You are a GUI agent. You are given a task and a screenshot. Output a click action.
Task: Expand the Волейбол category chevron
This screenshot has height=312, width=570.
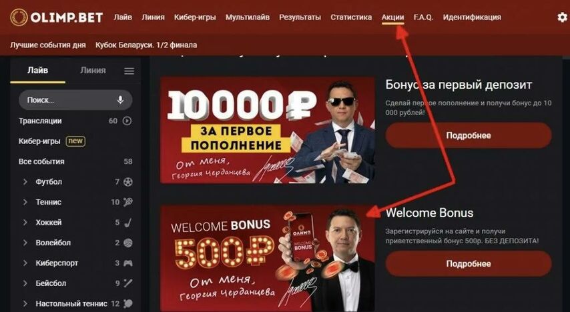pos(25,243)
